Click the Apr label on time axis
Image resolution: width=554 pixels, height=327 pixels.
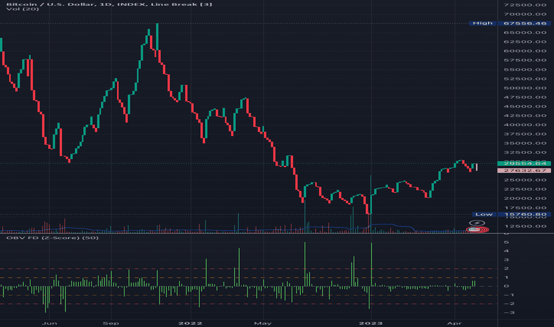pos(454,323)
